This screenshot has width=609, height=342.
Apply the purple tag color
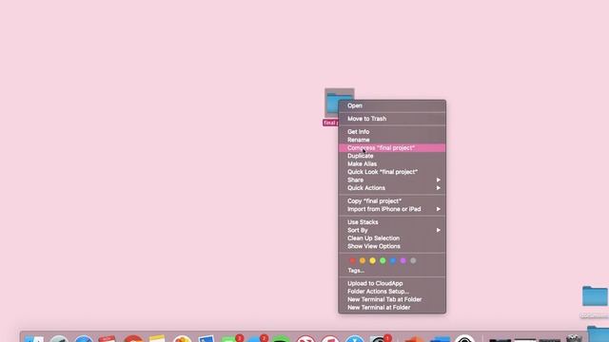(403, 260)
